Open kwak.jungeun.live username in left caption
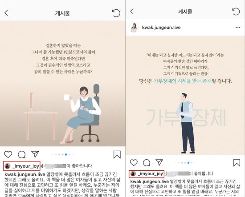Viewport: 245px width, 197px height. tap(25, 174)
